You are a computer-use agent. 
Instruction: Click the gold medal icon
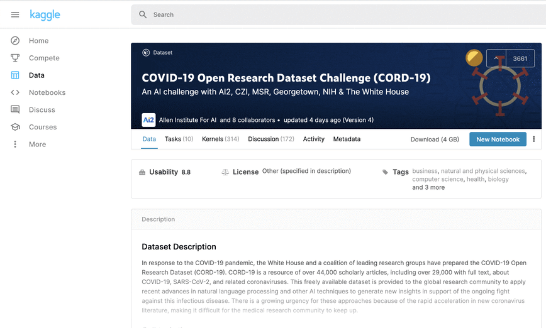pyautogui.click(x=474, y=58)
